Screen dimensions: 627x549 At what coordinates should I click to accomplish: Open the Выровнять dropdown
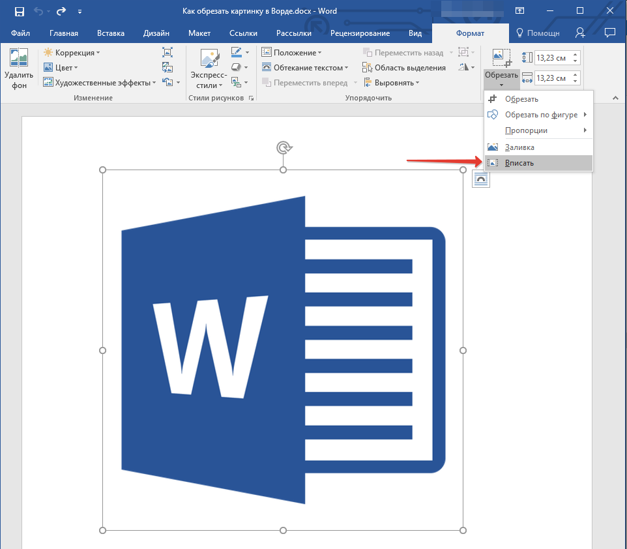point(392,83)
